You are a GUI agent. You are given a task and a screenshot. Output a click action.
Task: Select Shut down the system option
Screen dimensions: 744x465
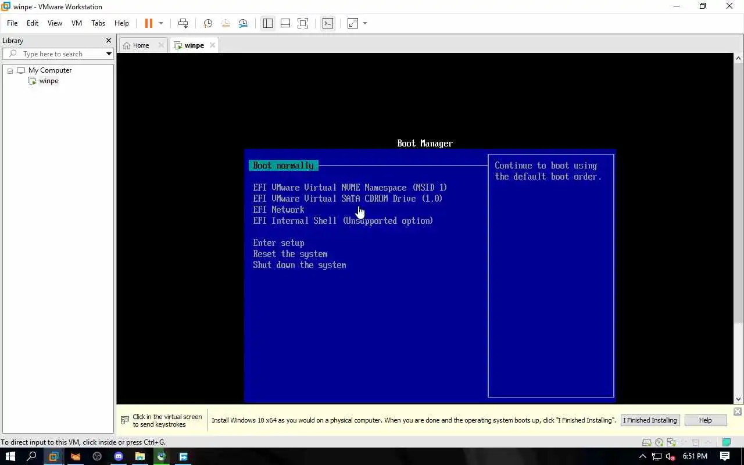tap(299, 265)
